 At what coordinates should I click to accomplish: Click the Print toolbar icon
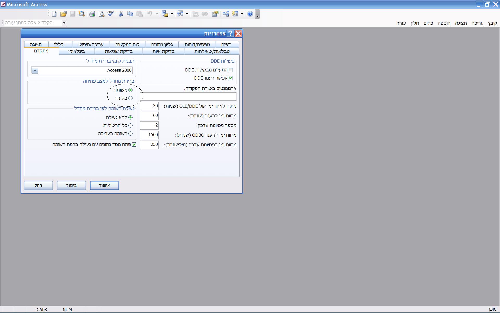[92, 14]
